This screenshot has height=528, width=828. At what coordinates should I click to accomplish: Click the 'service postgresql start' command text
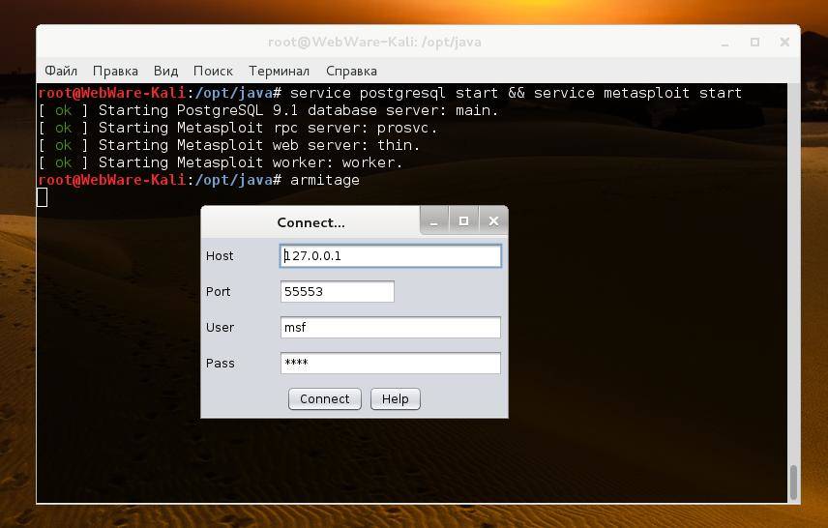click(x=394, y=93)
